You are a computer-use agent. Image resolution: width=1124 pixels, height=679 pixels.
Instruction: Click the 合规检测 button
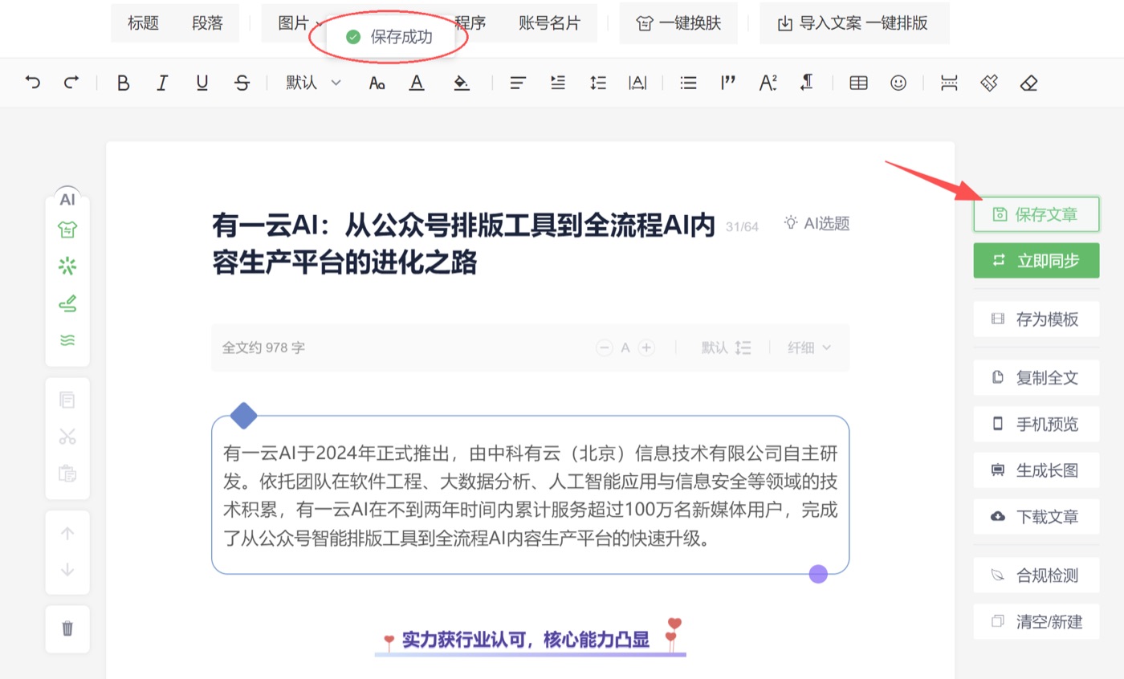[1036, 575]
